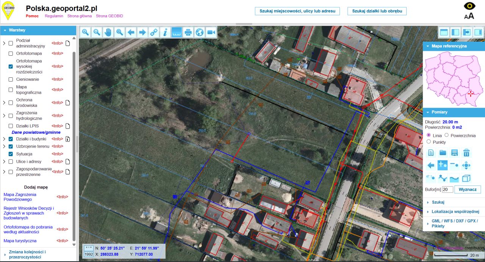Screen dimensions: 485x262
Task: Select the move points measurement tool
Action: coord(466,165)
